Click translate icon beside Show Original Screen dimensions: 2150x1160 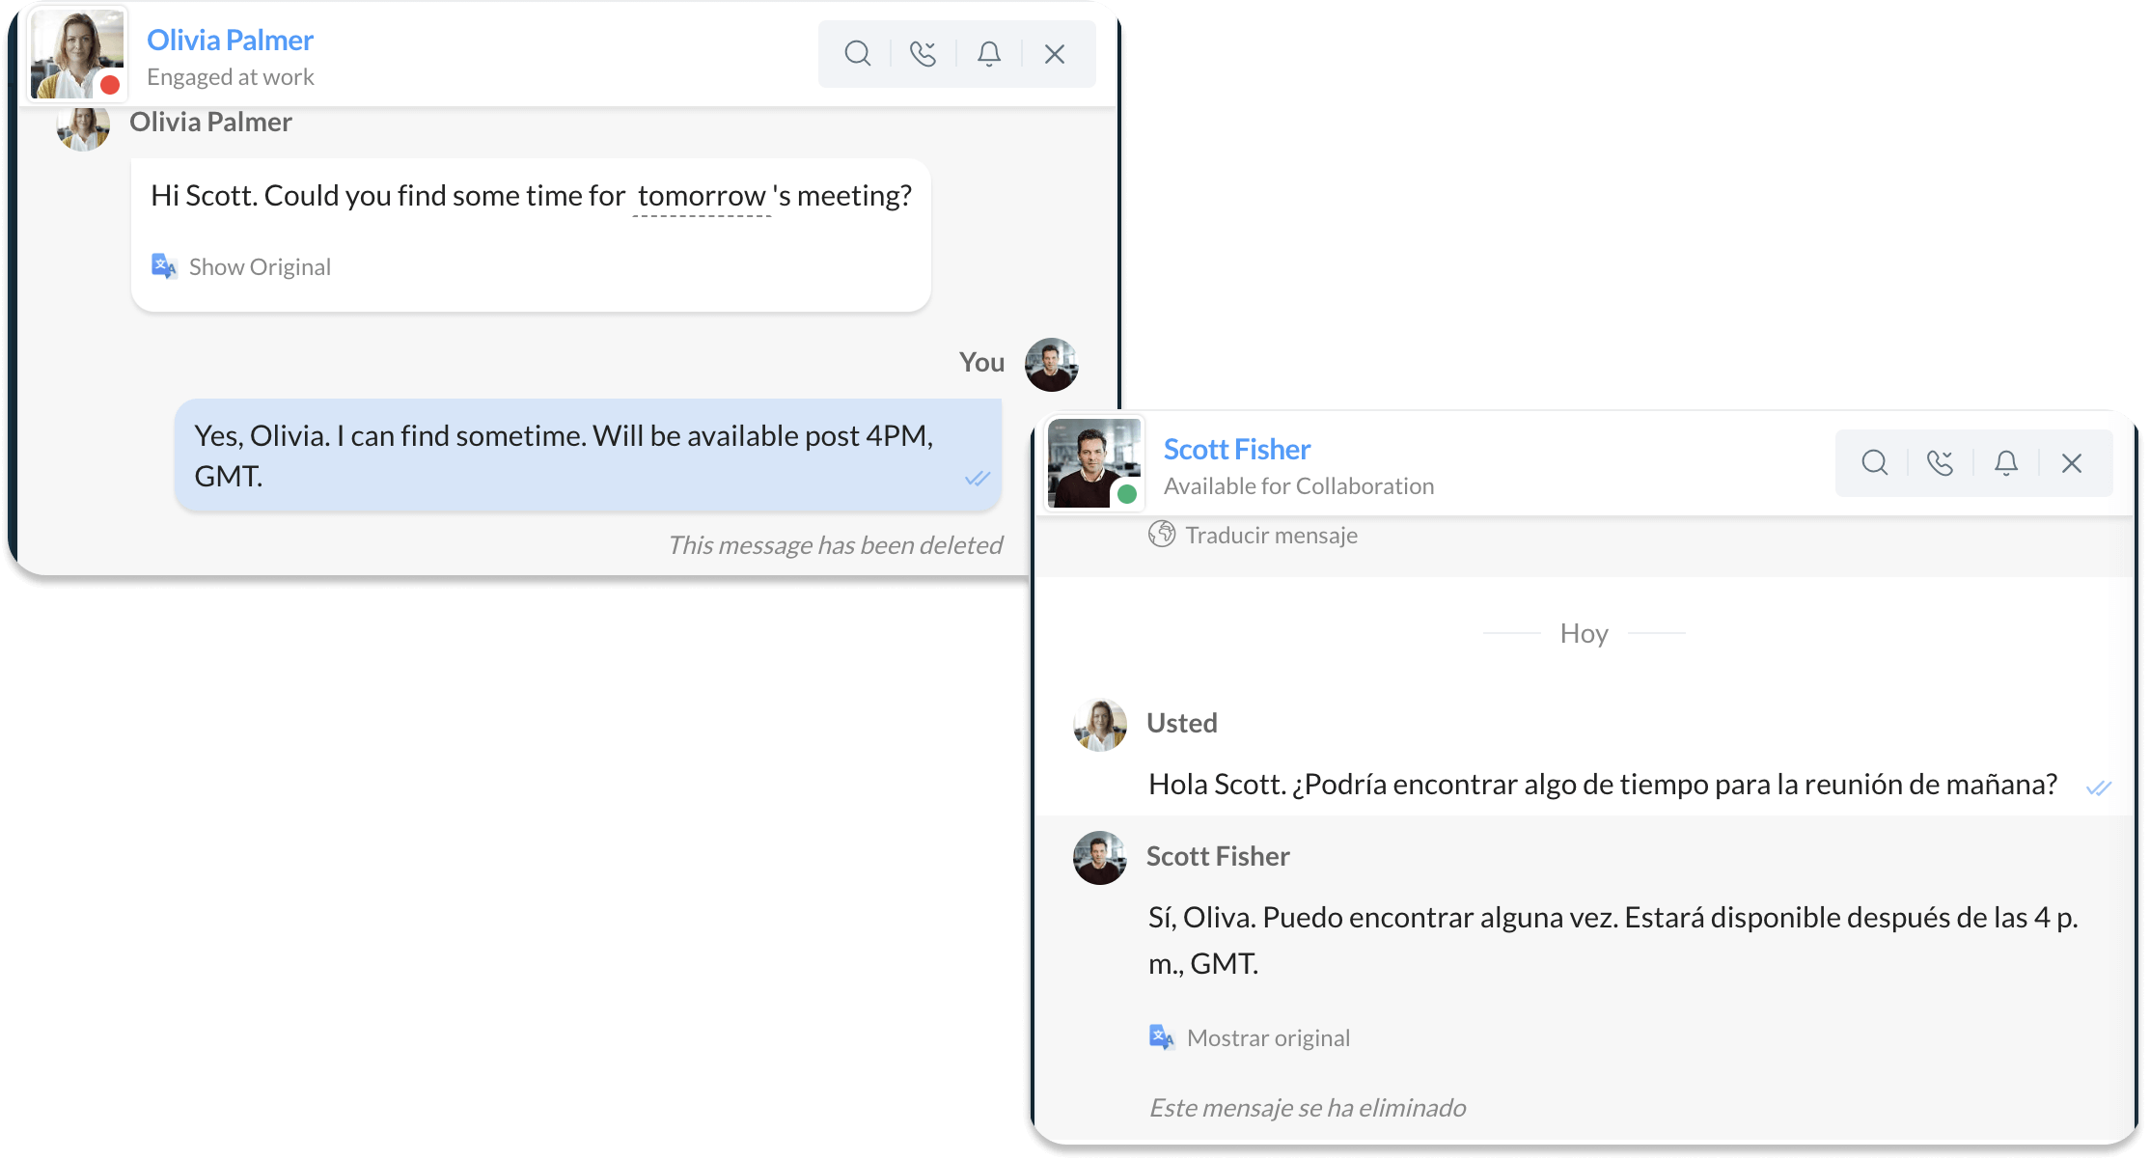[164, 266]
